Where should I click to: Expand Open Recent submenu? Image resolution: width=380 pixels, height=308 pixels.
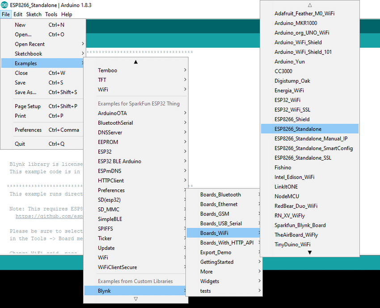tap(42, 44)
